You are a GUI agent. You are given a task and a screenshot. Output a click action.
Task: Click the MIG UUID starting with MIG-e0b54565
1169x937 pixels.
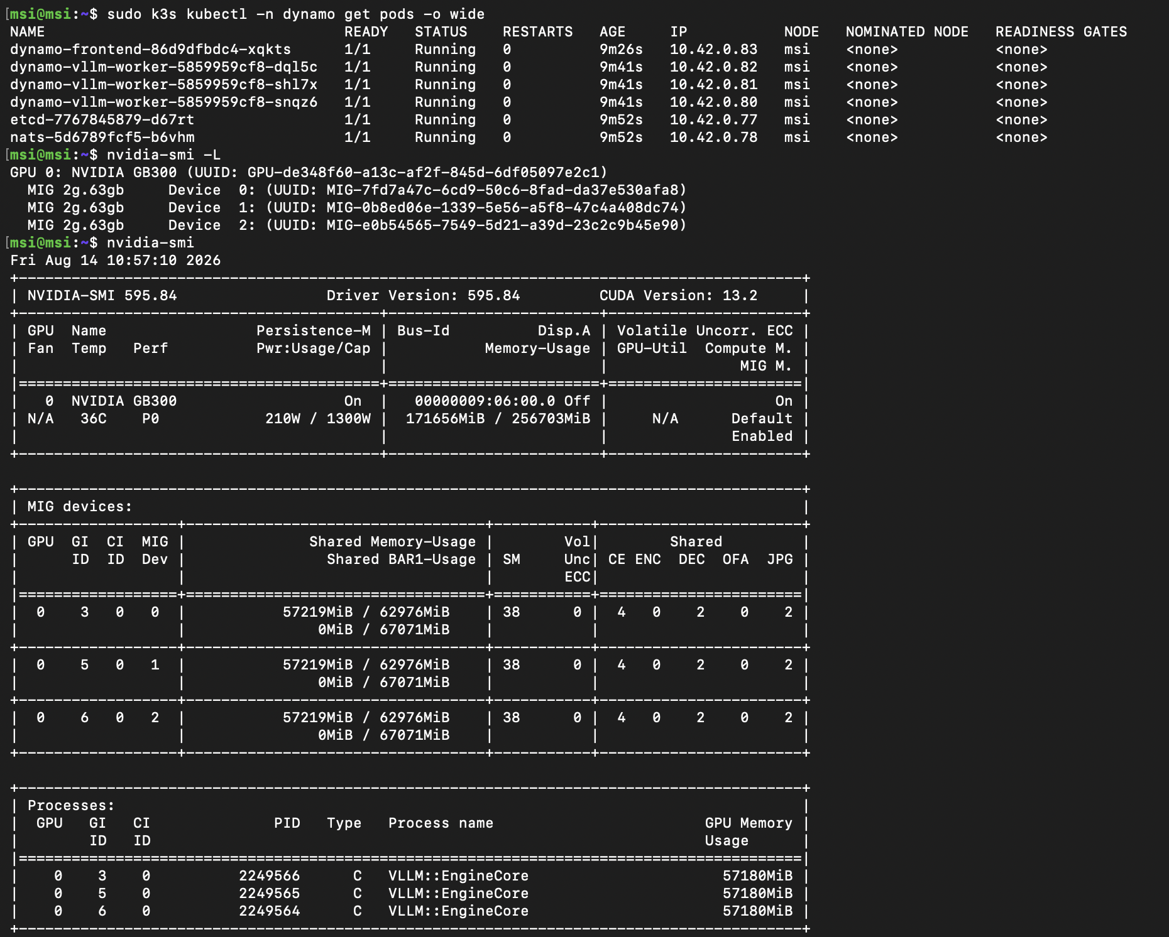coord(503,225)
